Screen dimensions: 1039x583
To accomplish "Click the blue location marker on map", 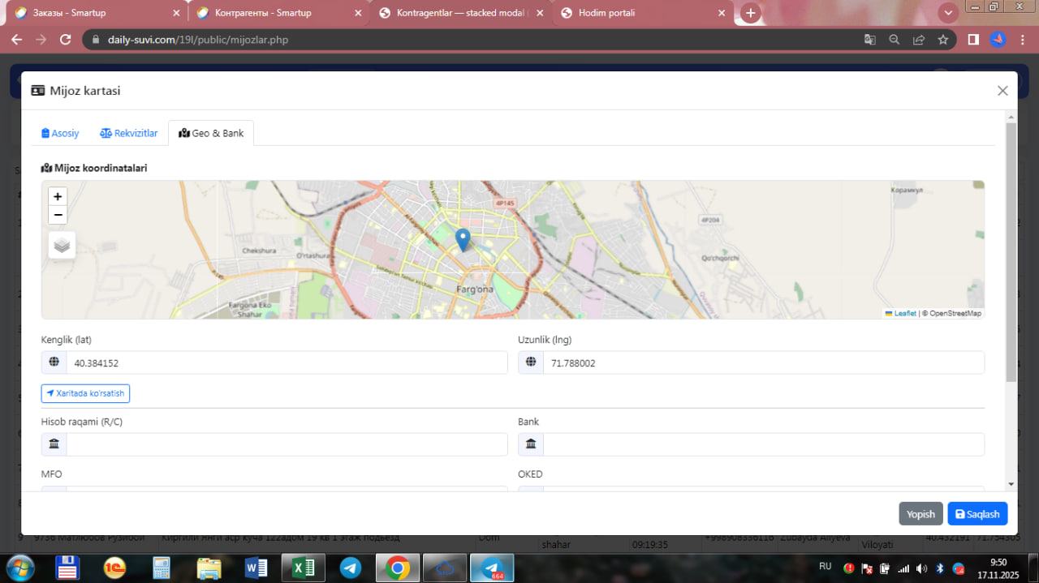I will click(463, 239).
